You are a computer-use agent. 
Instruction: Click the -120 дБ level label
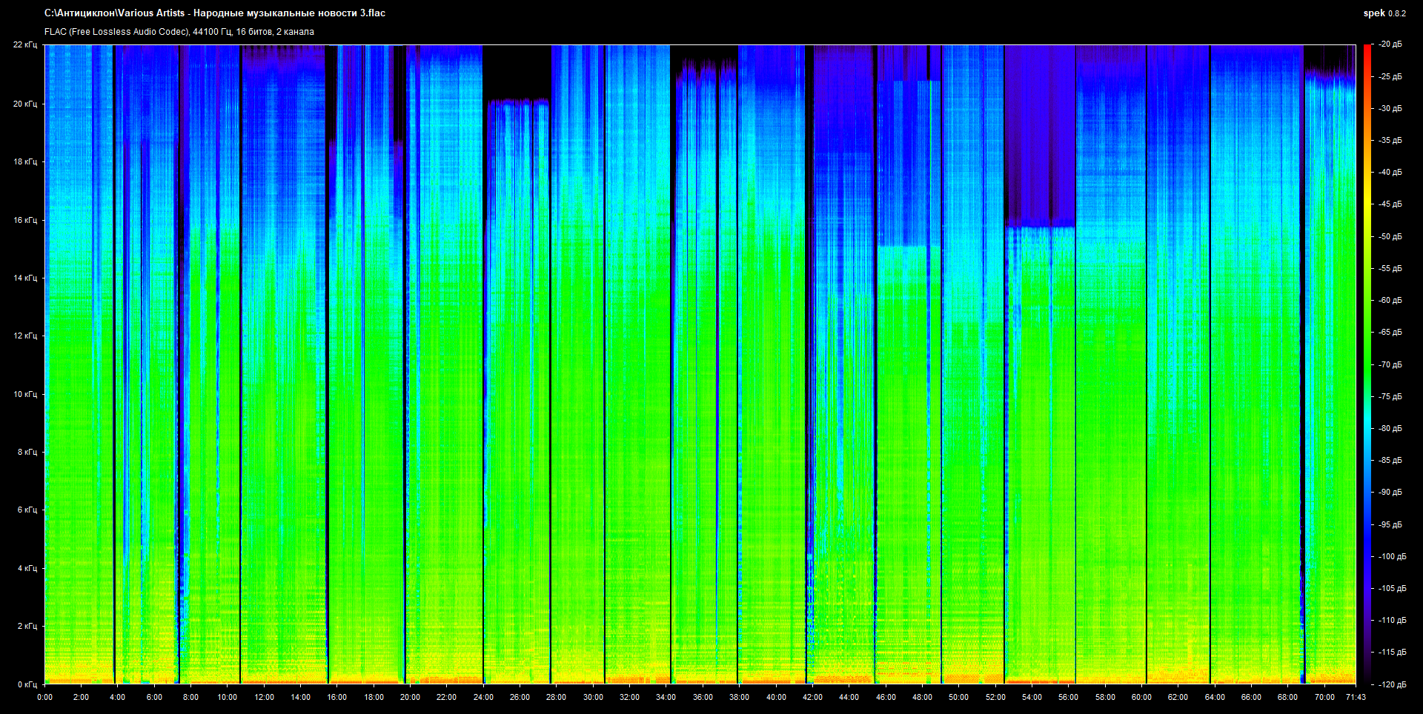coord(1391,684)
